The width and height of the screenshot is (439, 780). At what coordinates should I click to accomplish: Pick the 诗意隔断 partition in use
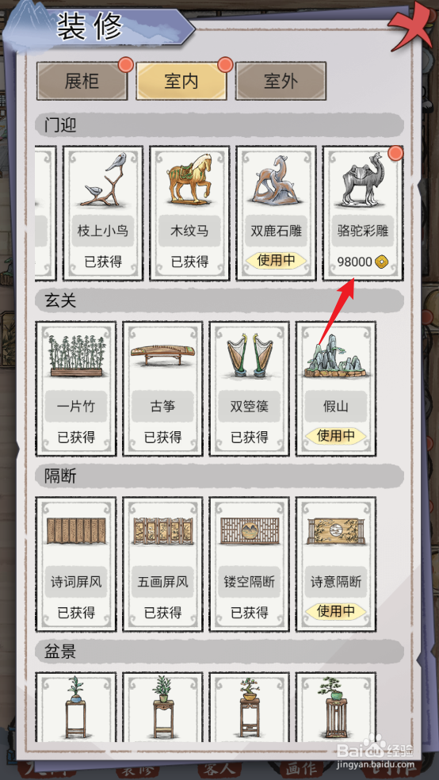335,564
